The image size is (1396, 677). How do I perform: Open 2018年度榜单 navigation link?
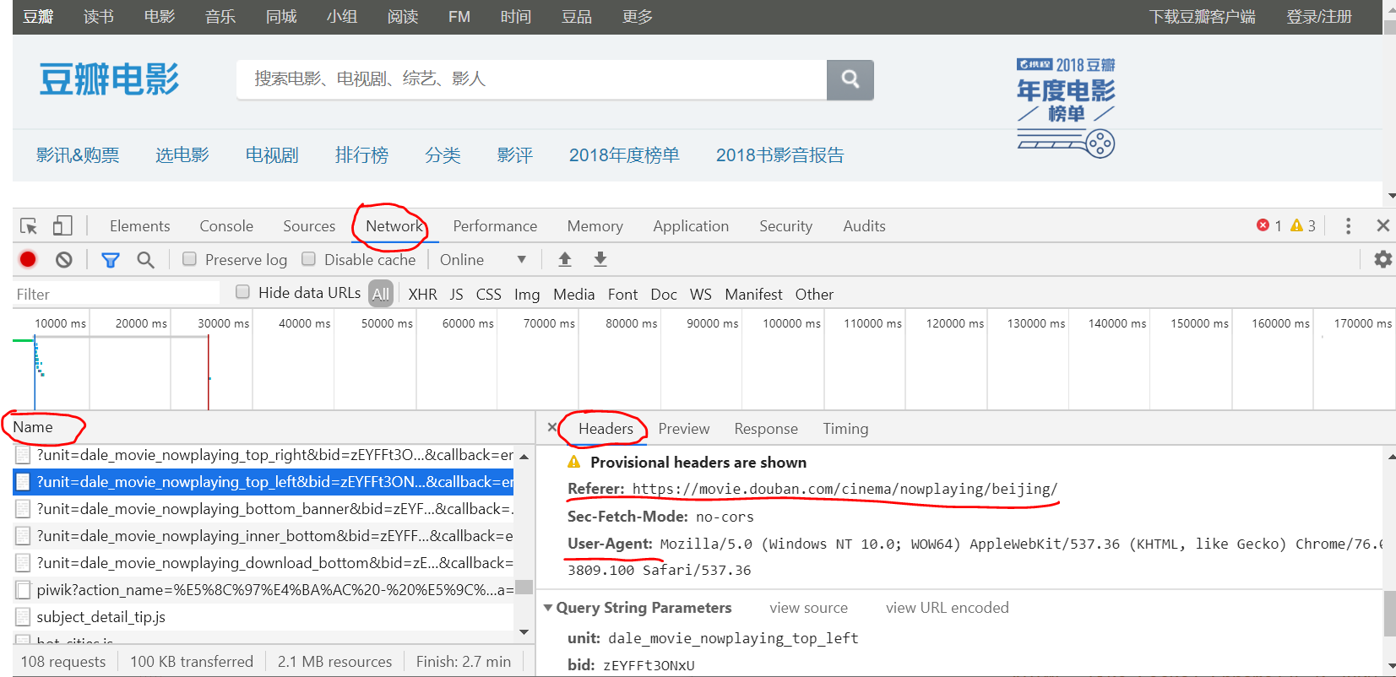point(624,155)
